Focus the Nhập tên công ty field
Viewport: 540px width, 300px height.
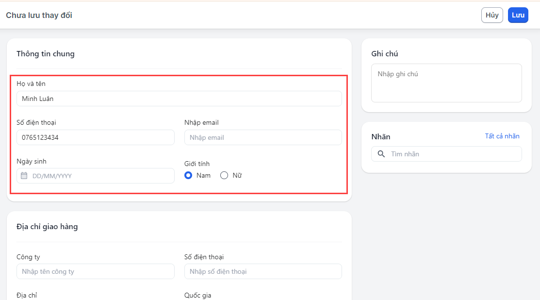click(96, 271)
